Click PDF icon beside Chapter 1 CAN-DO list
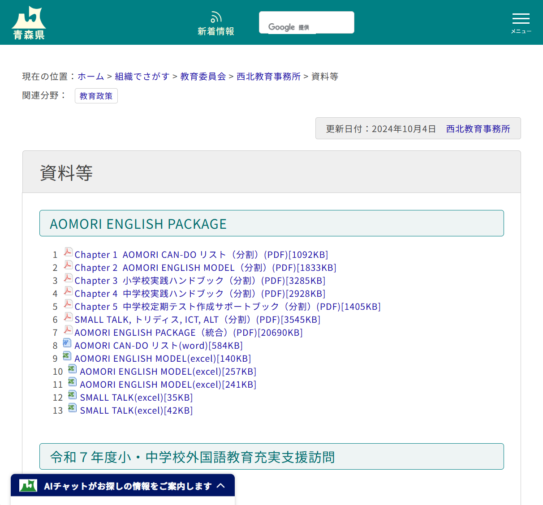Screen dimensions: 543x505 click(68, 252)
